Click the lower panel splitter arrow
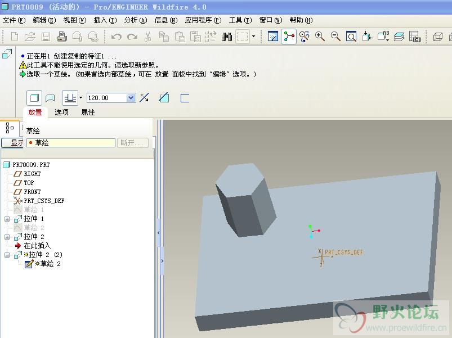This screenshot has height=338, width=452. point(162,261)
